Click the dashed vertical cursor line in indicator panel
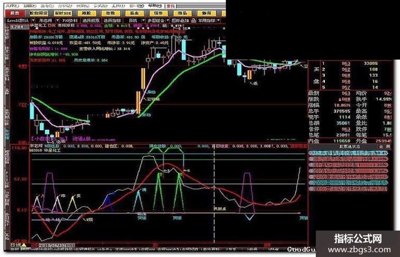The image size is (400, 257). [214, 195]
